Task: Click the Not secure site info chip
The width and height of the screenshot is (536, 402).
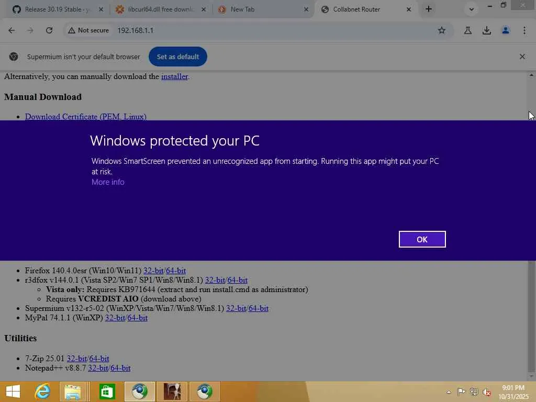Action: tap(88, 30)
